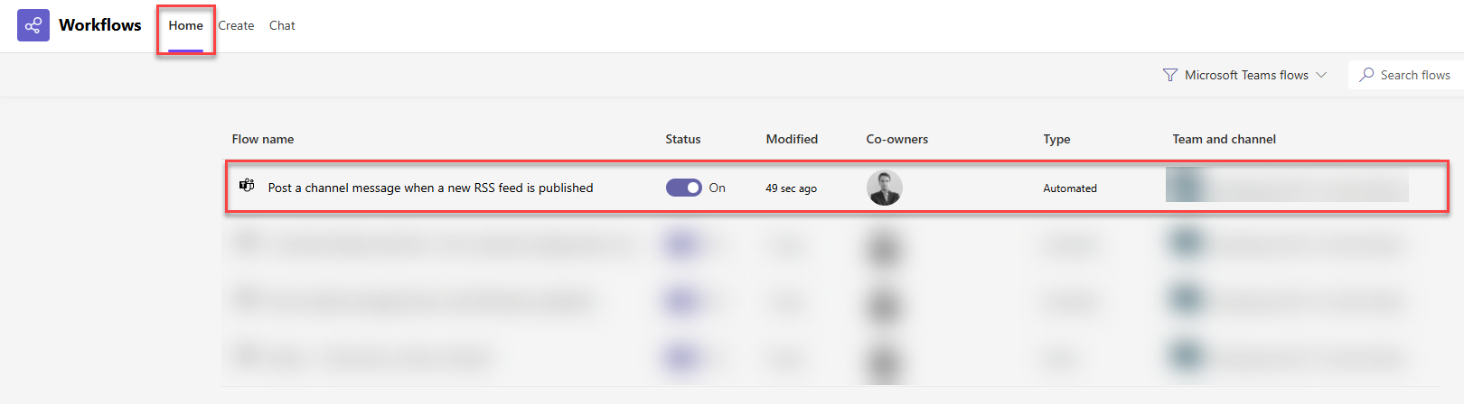Click the filter funnel icon
1464x404 pixels.
pos(1169,75)
